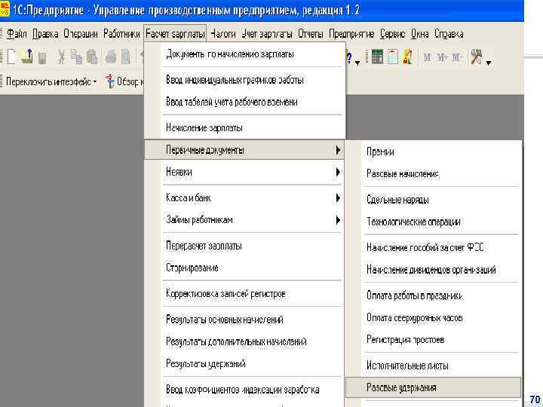This screenshot has width=543, height=407.
Task: Open dropdown arrow beside the tools icon
Action: pyautogui.click(x=488, y=63)
